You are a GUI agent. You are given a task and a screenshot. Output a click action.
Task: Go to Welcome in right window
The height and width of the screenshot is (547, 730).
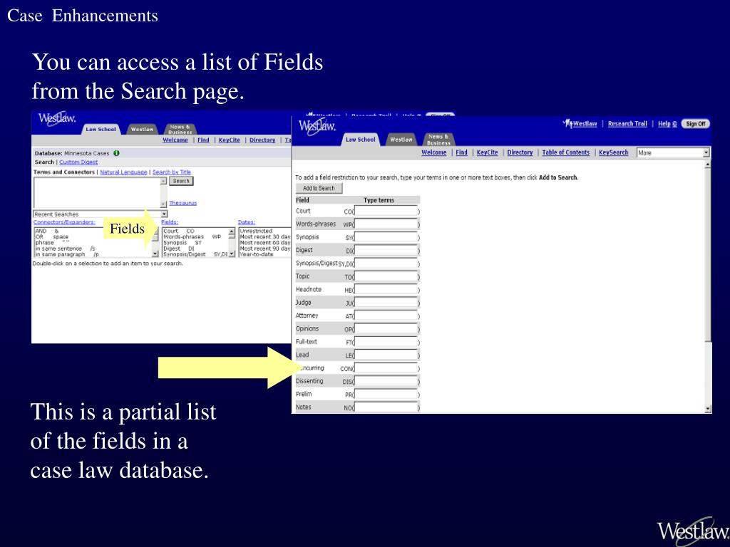coord(434,152)
